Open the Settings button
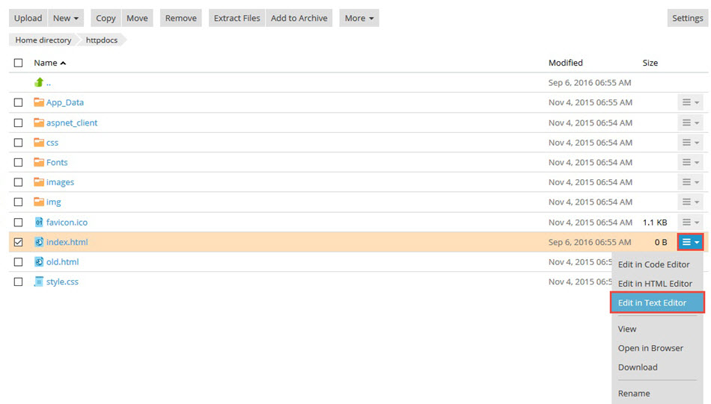This screenshot has width=711, height=404. tap(687, 18)
